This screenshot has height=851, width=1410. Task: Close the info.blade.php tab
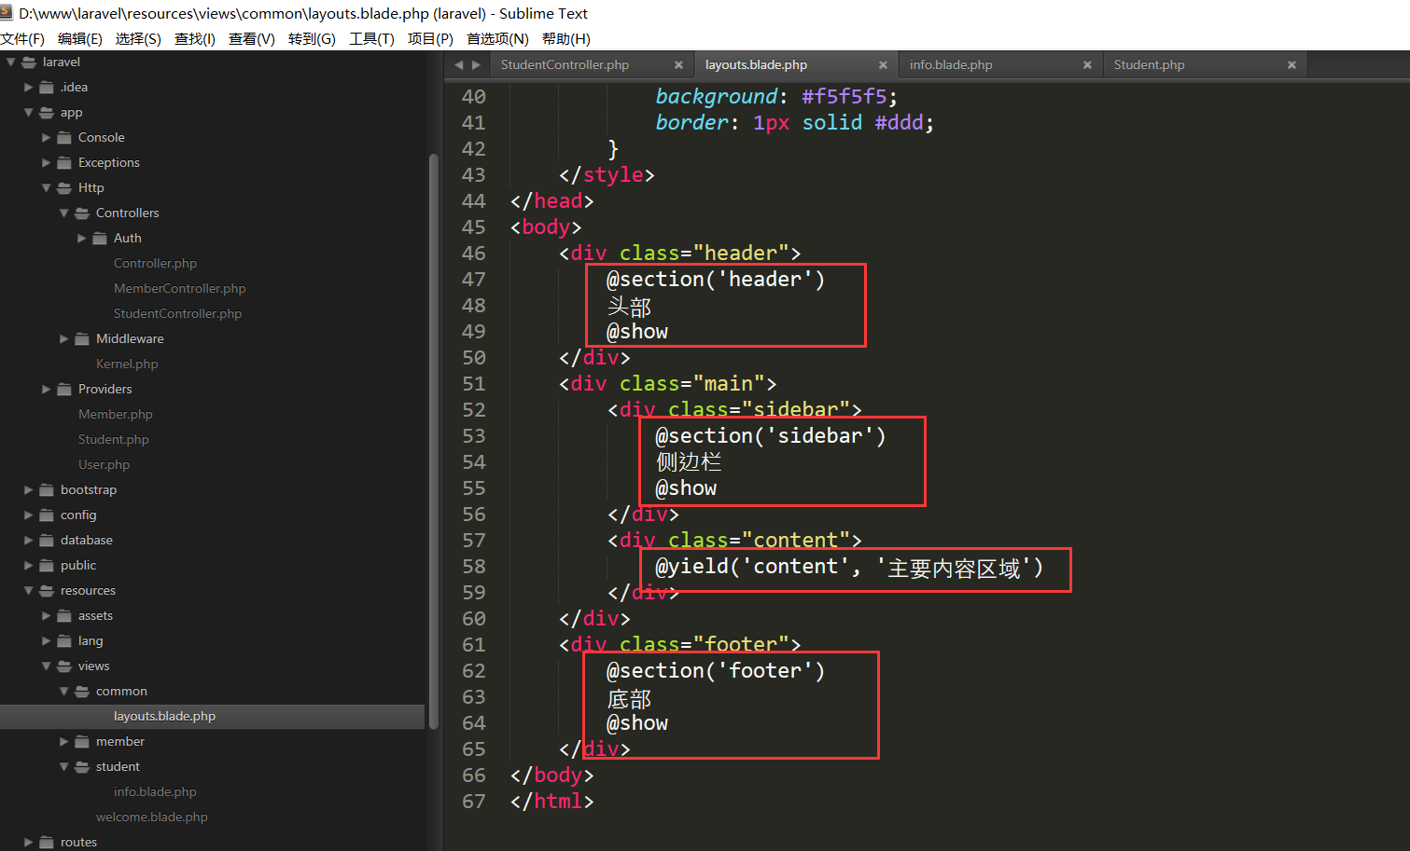click(x=1087, y=65)
